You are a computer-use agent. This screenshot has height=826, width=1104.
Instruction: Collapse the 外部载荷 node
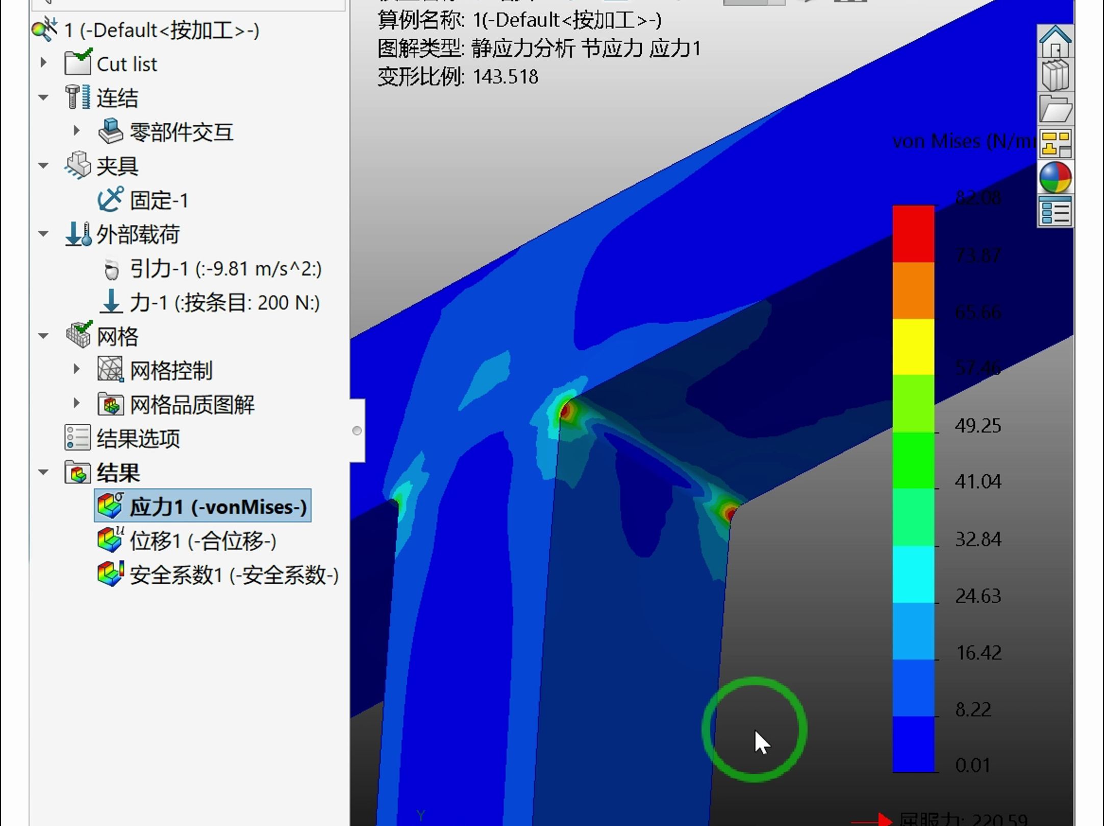44,234
